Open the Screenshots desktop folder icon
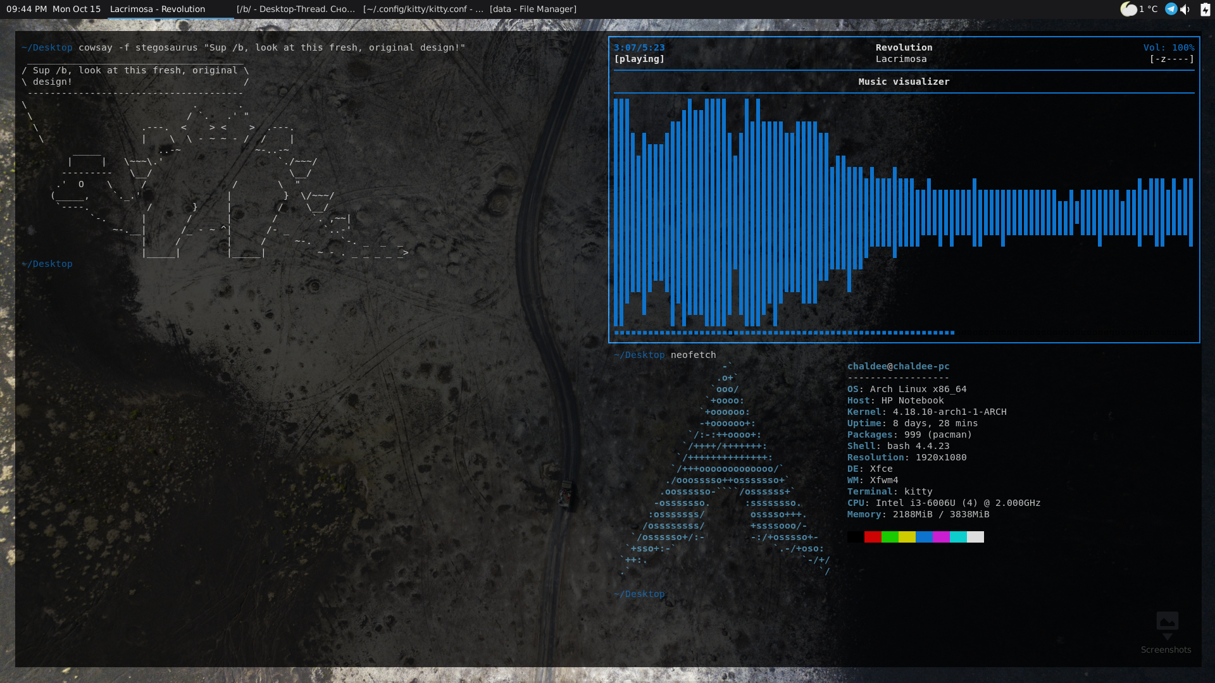 [x=1166, y=632]
